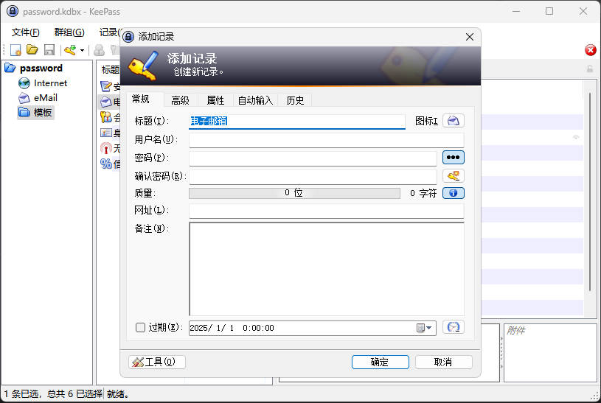601x403 pixels.
Task: Click the password quality info icon
Action: [453, 193]
